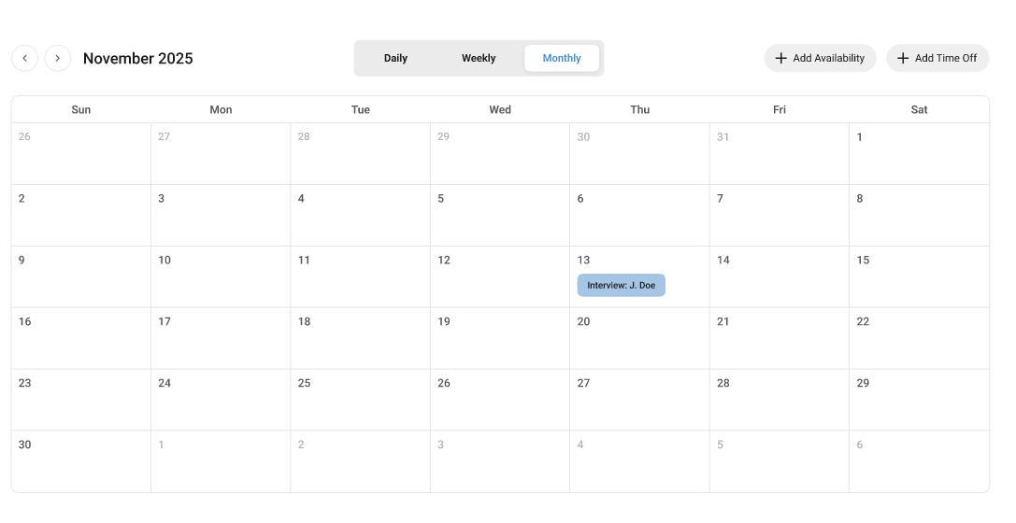Choose the November 24 day cell
The image size is (1016, 523).
[221, 401]
